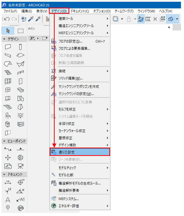
Task: Expand the 屋根修正 submenu
Action: (x=80, y=138)
